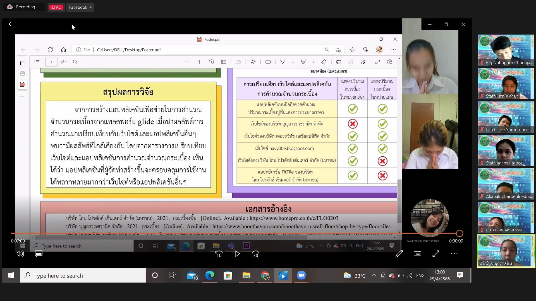Open Microsoft Edge from the Windows taskbar
536x301 pixels.
pos(210,275)
